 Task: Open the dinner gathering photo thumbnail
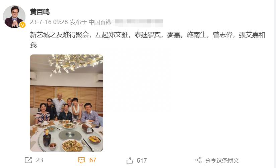coord(66,103)
